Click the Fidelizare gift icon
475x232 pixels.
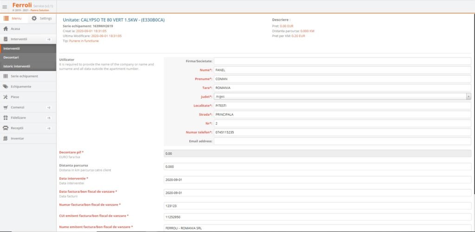tap(6, 118)
